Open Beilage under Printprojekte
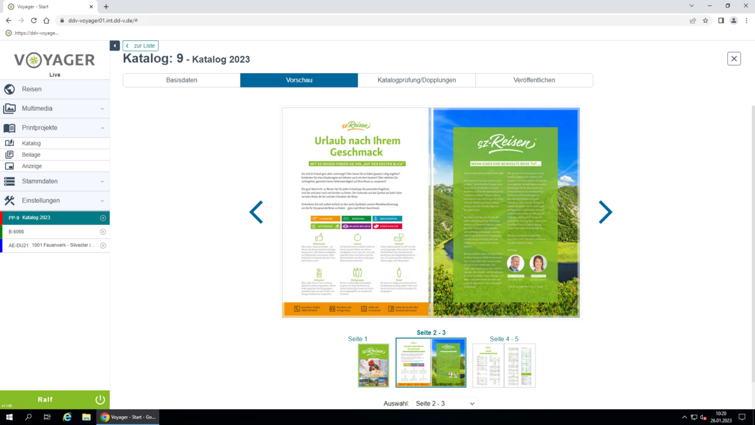755x425 pixels. coord(55,155)
